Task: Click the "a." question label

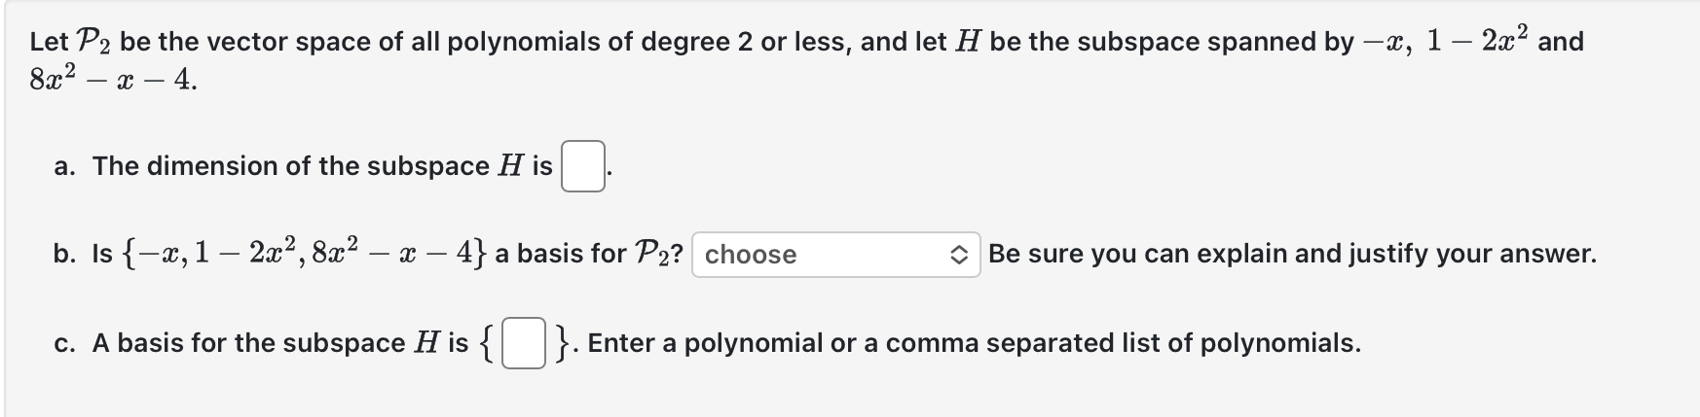Action: (65, 166)
